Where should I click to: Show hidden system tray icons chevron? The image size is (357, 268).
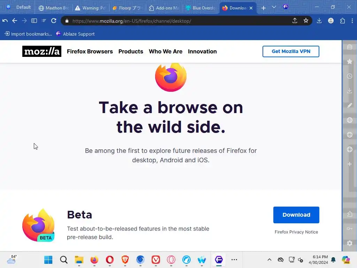269,260
